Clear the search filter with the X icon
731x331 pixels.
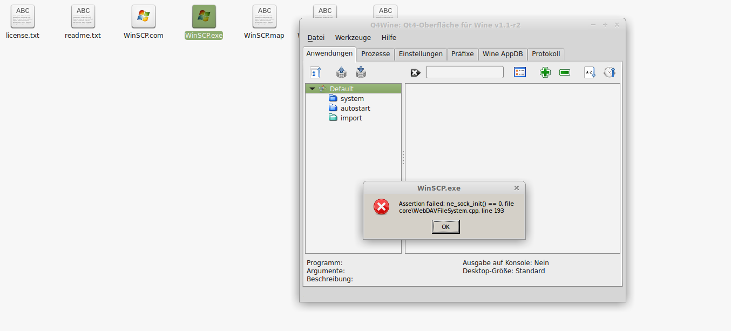pyautogui.click(x=415, y=73)
